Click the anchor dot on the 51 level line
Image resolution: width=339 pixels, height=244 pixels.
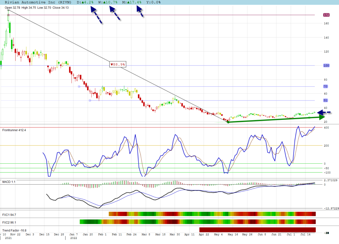[90, 100]
